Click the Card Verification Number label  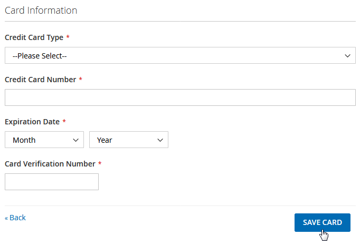50,164
